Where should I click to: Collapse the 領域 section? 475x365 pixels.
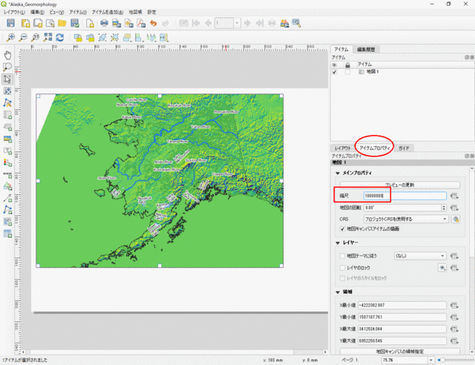click(x=338, y=292)
